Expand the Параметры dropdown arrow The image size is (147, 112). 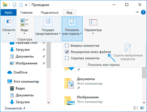(93, 34)
